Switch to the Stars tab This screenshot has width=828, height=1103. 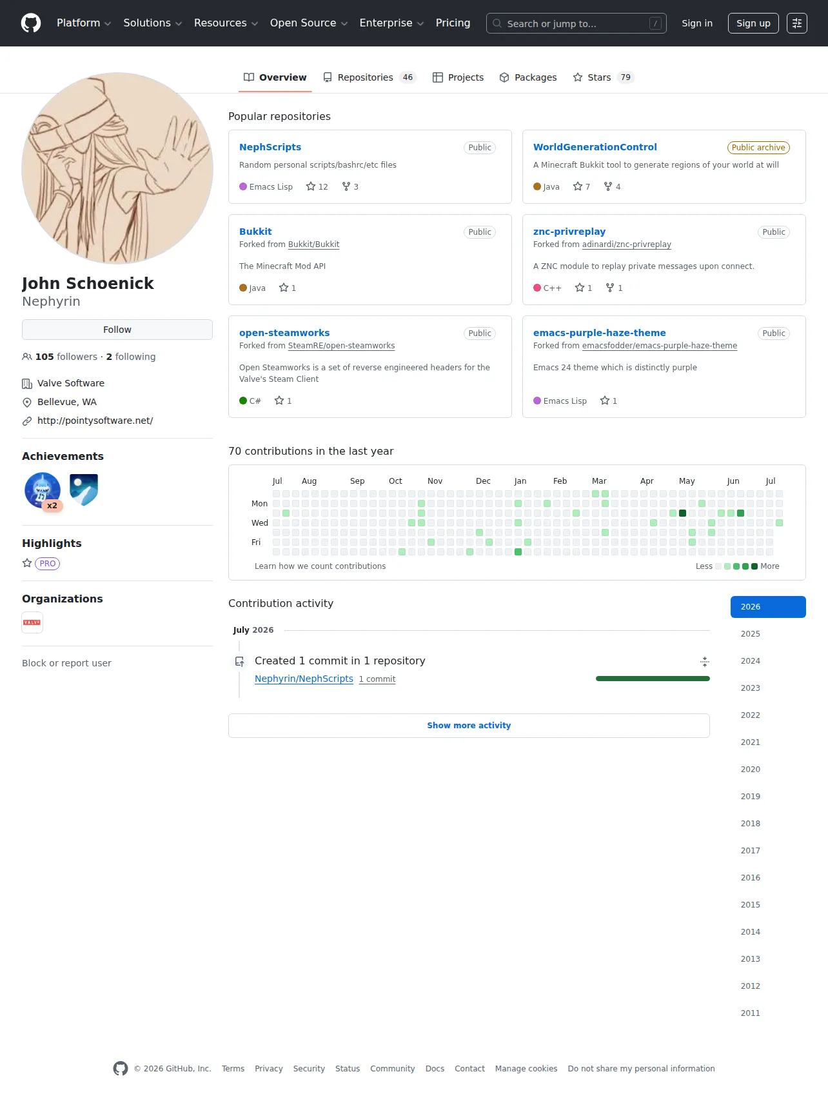[x=604, y=77]
